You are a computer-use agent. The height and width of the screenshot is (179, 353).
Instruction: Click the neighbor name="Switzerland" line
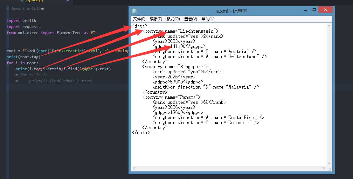coord(209,56)
